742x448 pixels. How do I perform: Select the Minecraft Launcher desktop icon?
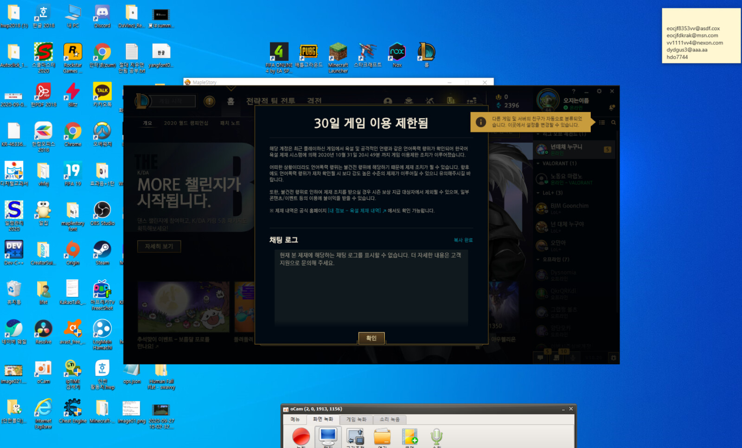pyautogui.click(x=338, y=58)
